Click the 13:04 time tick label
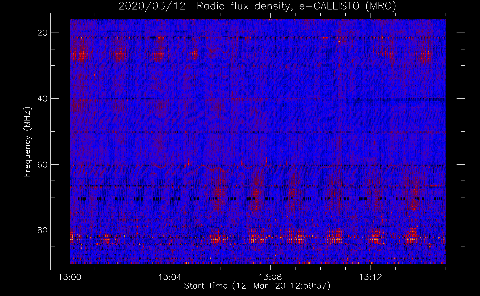 (x=170, y=277)
